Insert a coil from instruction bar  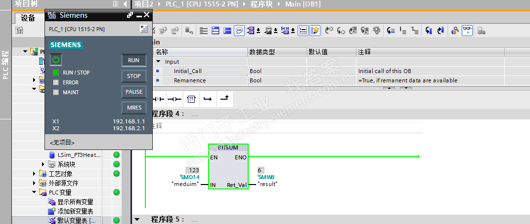pos(175,99)
